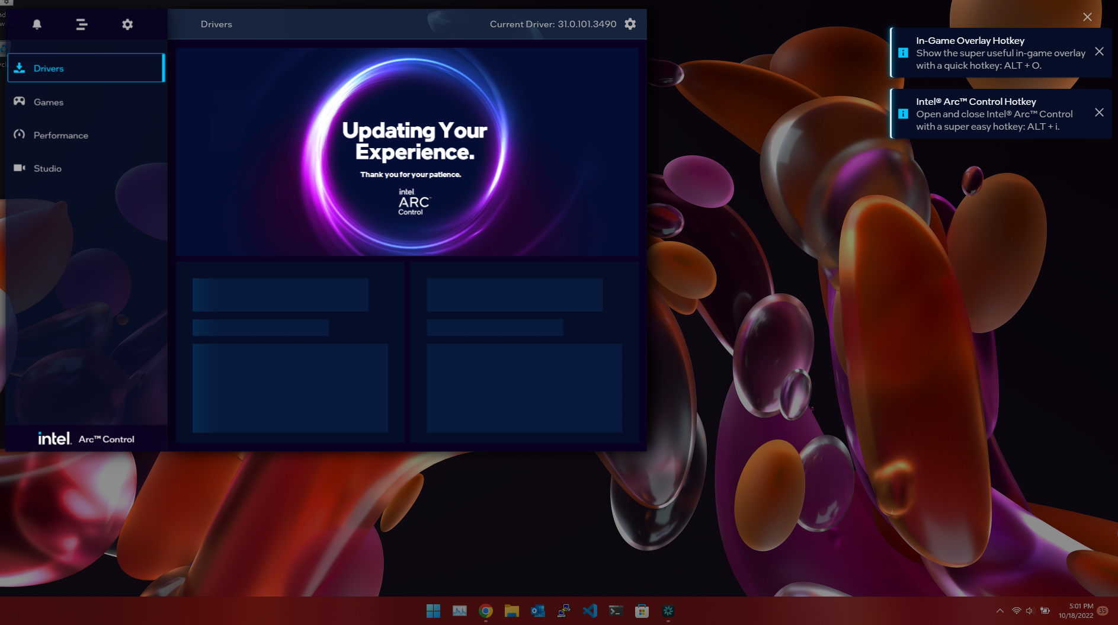Click the Performance gauge icon
The image size is (1118, 625).
[x=20, y=134]
